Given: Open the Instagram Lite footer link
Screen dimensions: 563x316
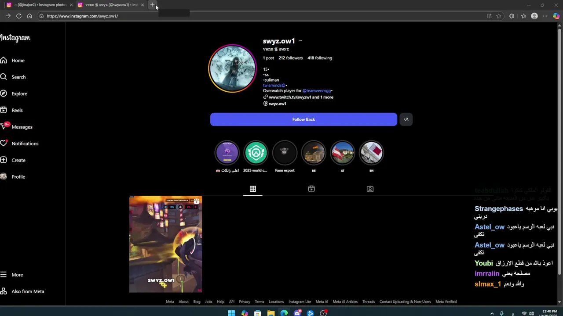Looking at the screenshot, I should 300,302.
